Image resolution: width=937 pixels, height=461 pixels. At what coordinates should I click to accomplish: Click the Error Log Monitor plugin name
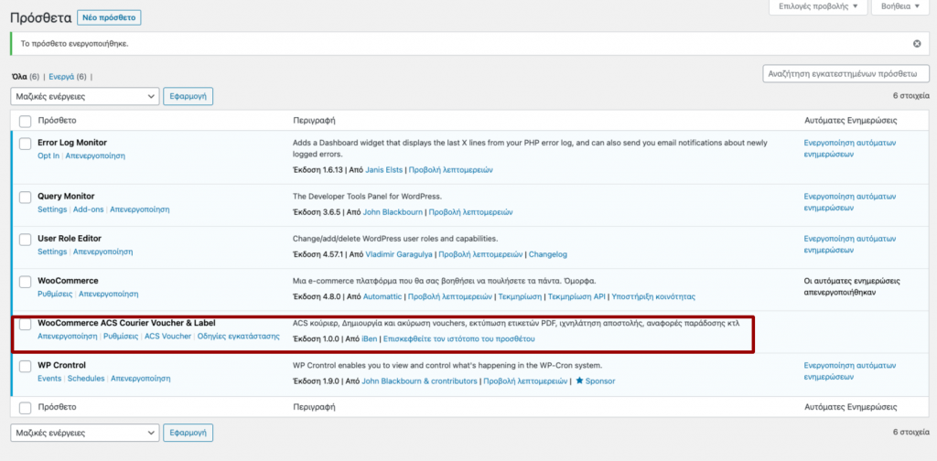pos(72,143)
